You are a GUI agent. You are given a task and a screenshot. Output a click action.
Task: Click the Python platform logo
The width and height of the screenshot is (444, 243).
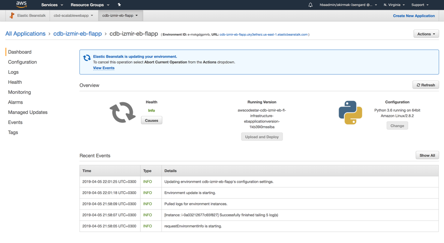[x=350, y=113]
